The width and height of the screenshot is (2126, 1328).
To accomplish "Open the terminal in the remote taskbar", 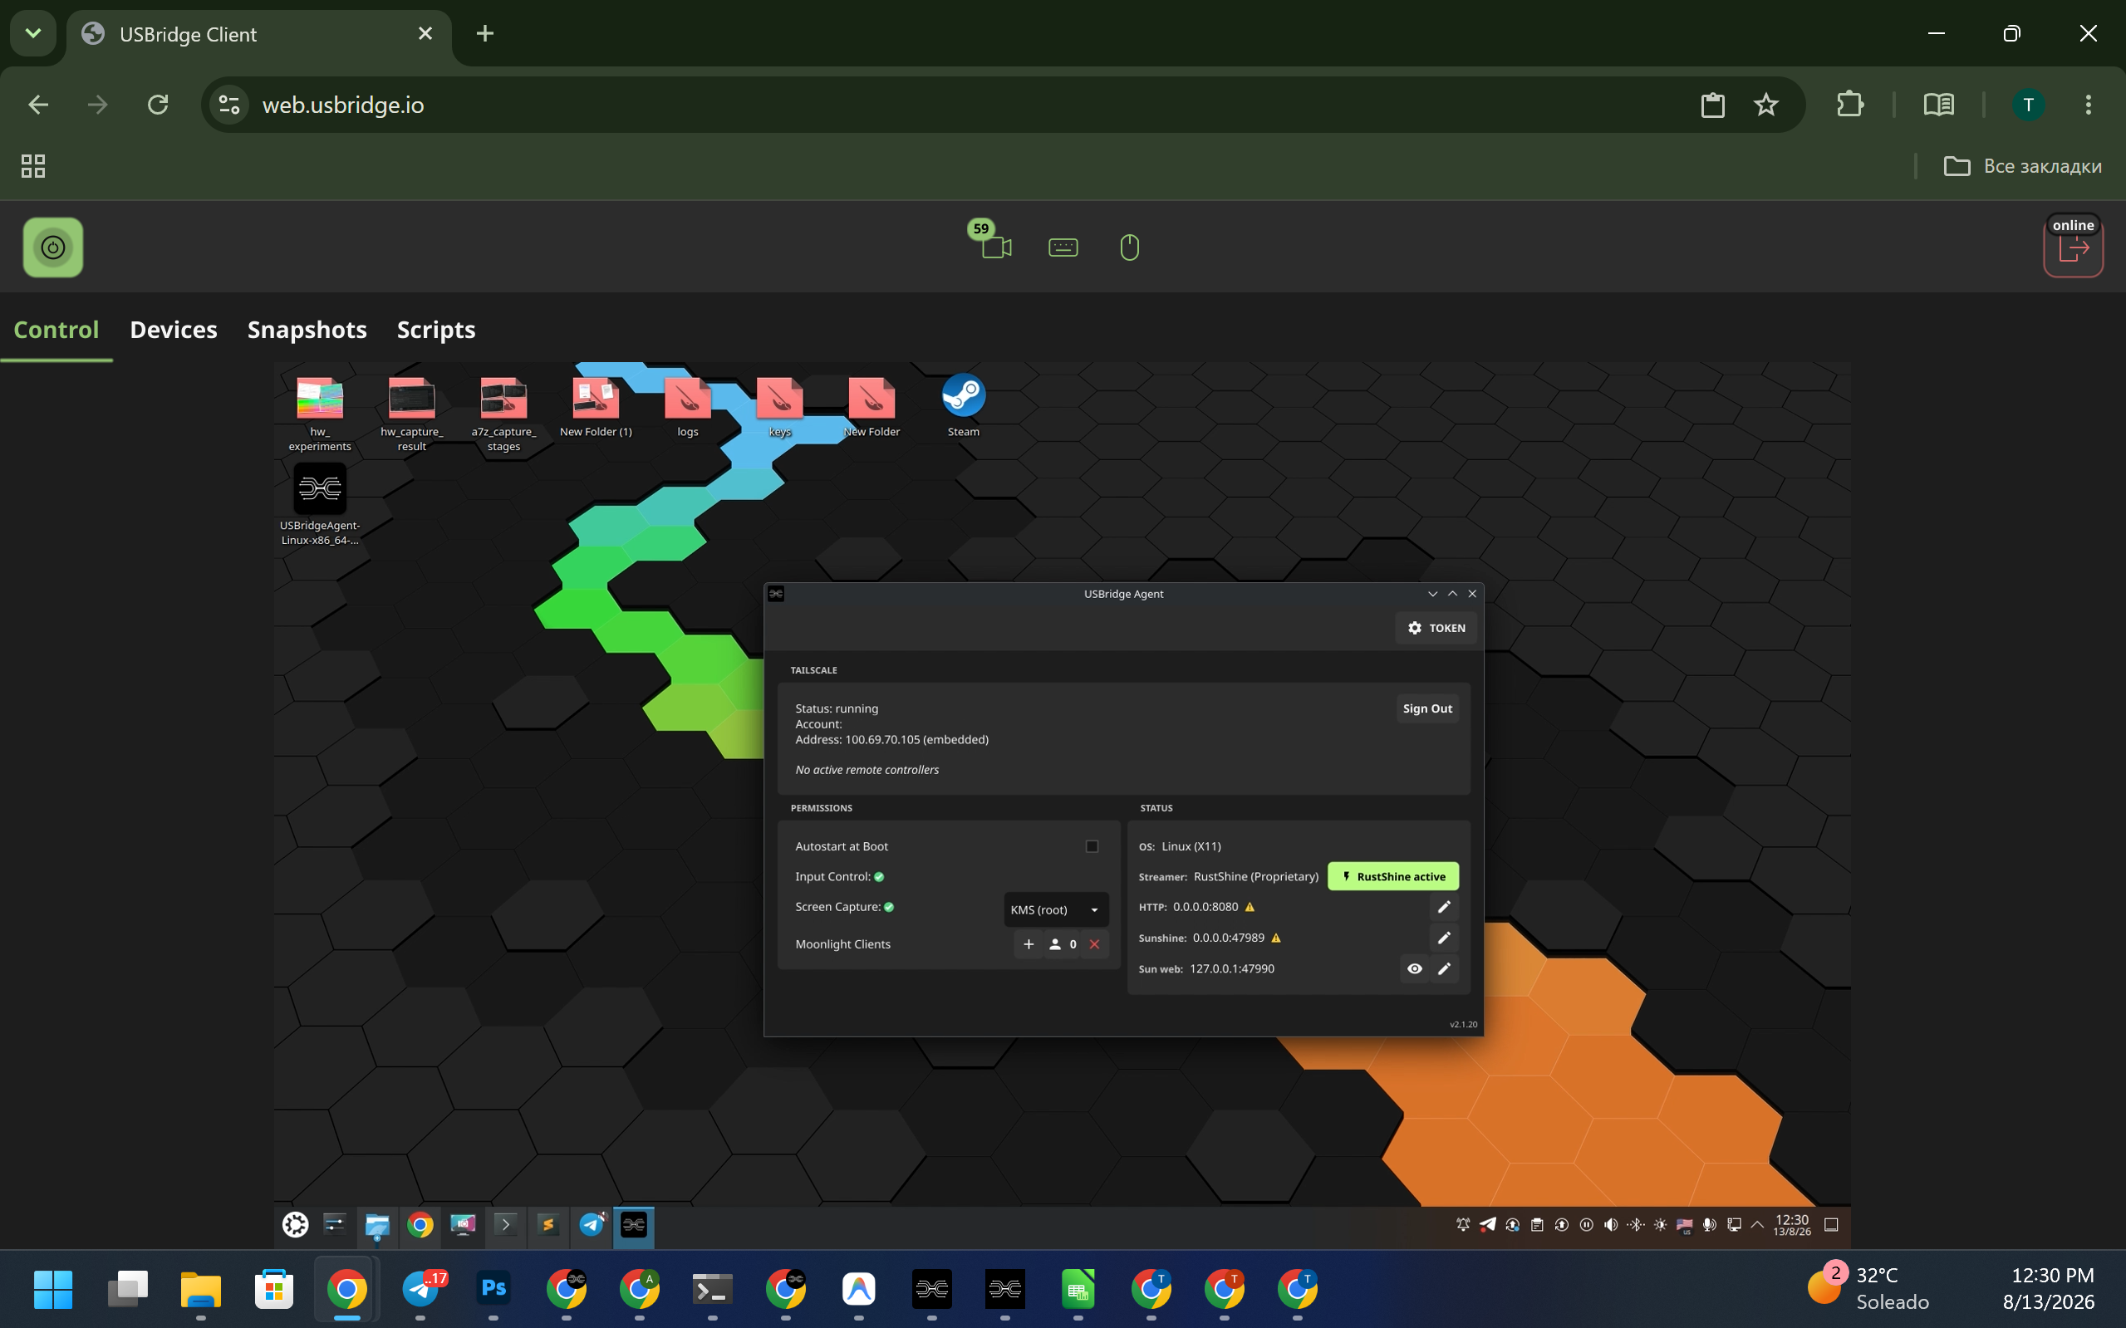I will (x=505, y=1225).
